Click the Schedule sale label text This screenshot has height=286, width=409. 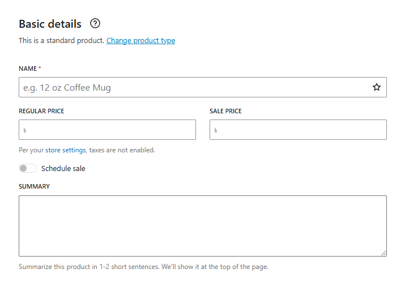pos(63,168)
